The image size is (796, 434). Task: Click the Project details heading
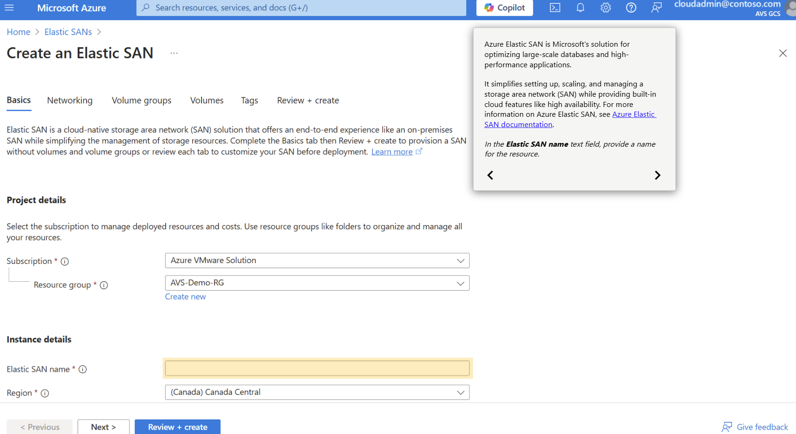coord(36,200)
